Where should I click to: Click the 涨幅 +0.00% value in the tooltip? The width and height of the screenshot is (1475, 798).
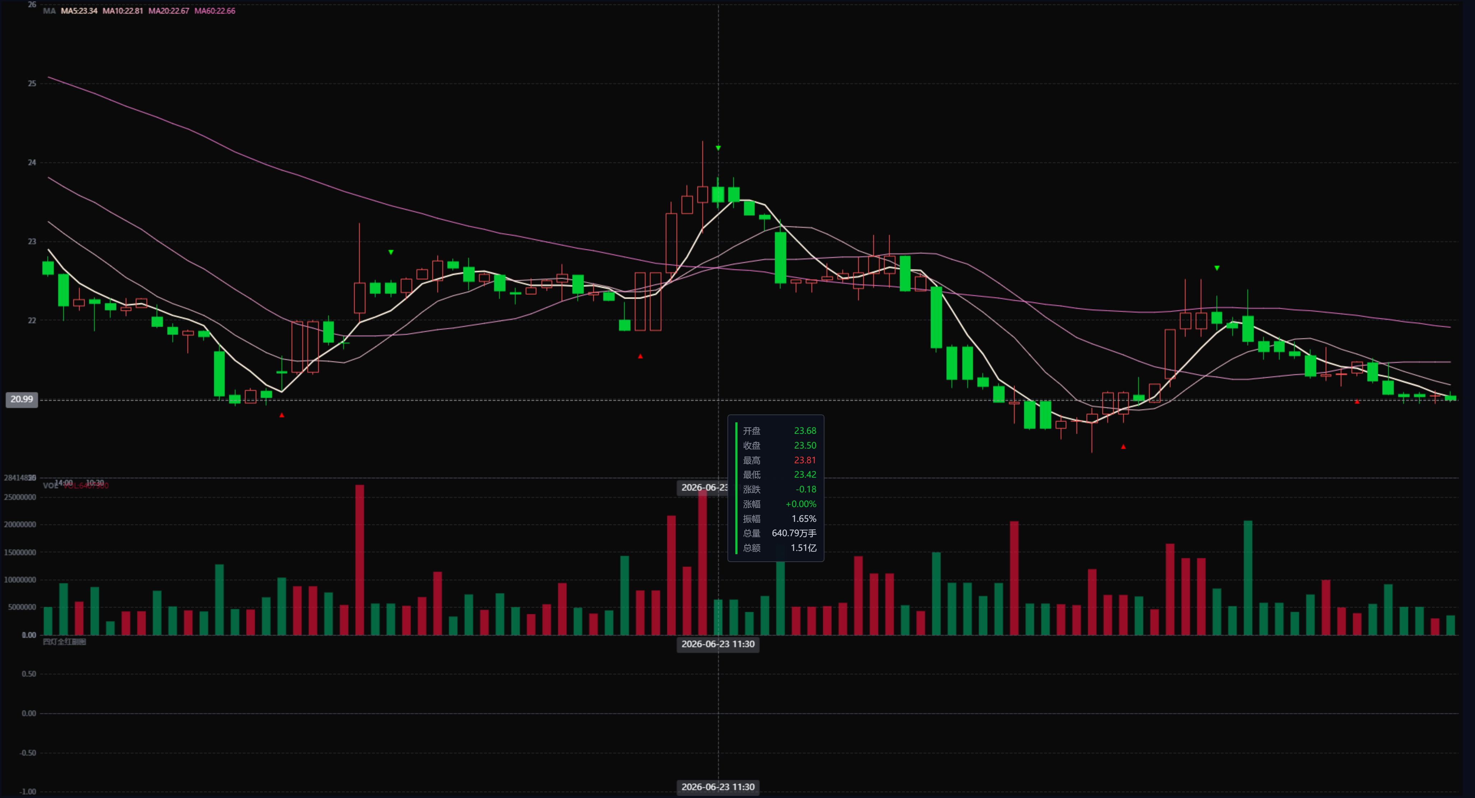(800, 504)
